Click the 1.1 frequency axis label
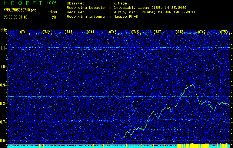Viewport: 233px width, 148px height. click(3, 48)
